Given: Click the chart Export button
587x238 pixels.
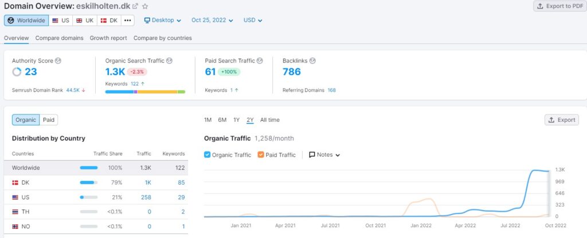Looking at the screenshot, I should pyautogui.click(x=562, y=120).
